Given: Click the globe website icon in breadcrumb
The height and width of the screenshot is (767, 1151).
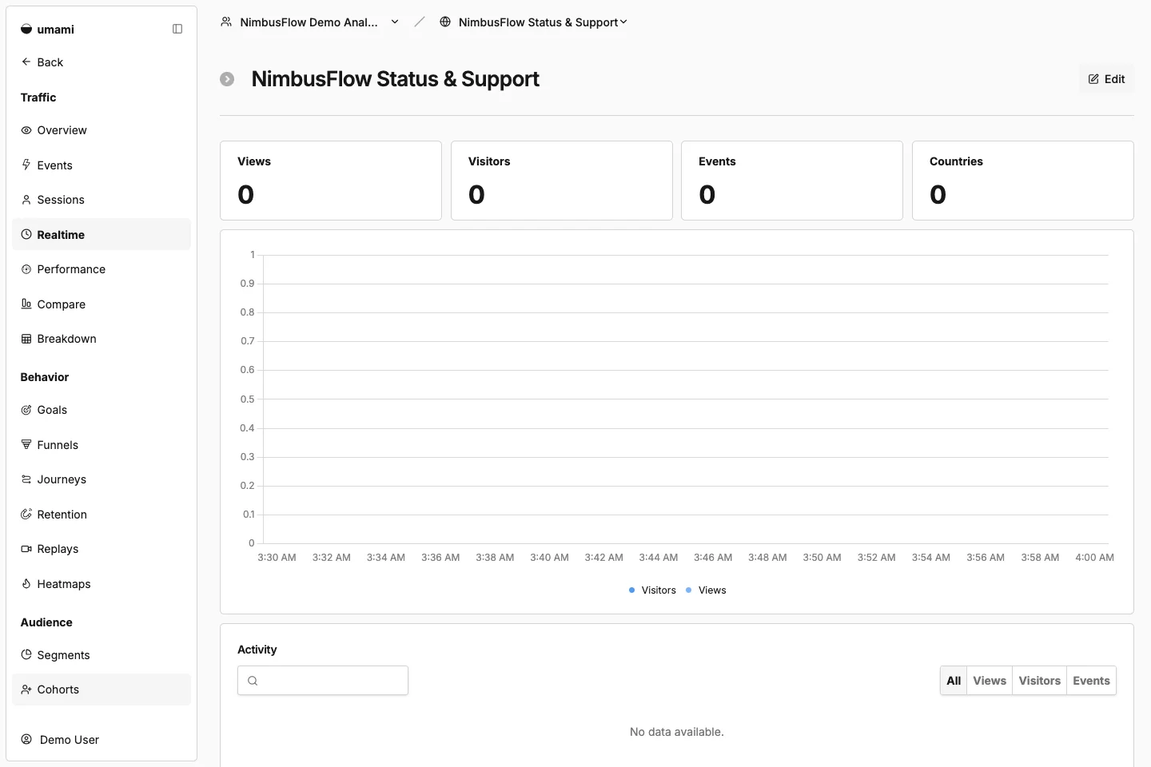Looking at the screenshot, I should (x=445, y=22).
